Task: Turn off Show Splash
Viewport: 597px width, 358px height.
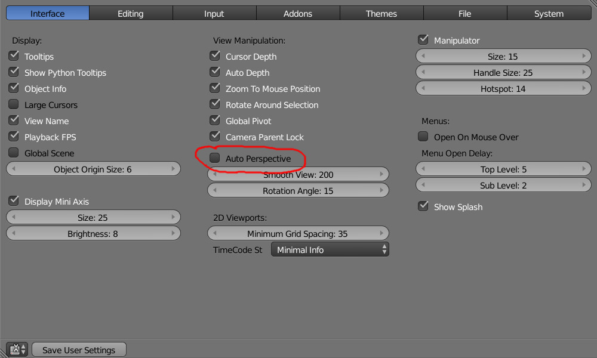Action: pos(423,206)
